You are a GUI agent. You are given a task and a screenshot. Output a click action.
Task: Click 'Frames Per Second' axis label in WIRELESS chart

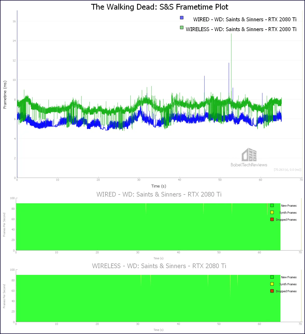[x=4, y=296]
